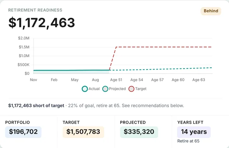Click the Age 60 axis label
This screenshot has width=229, height=148.
click(178, 80)
